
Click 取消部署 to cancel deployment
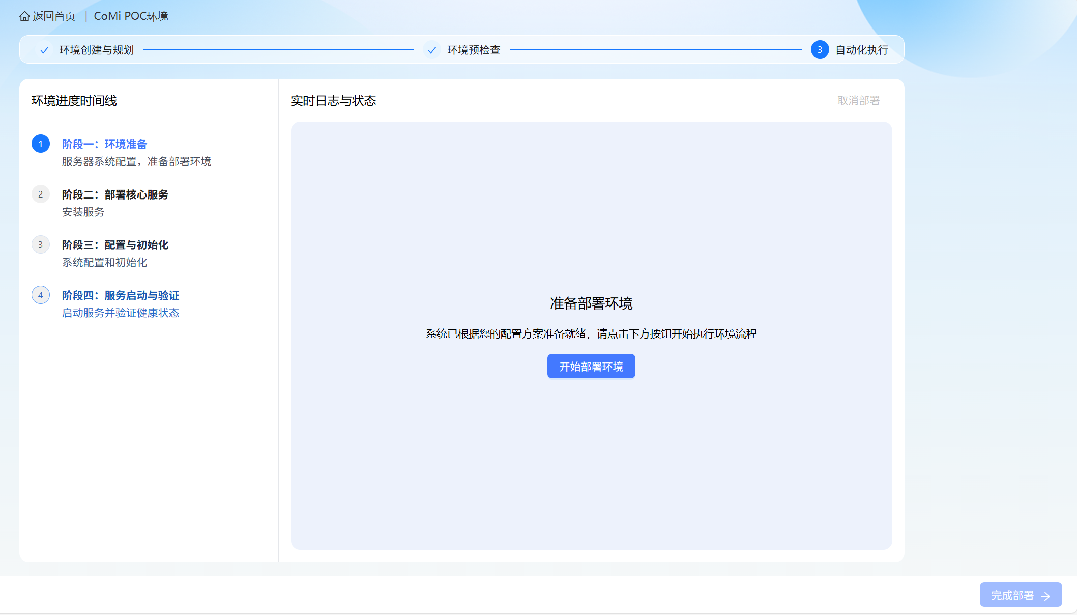[x=858, y=101]
